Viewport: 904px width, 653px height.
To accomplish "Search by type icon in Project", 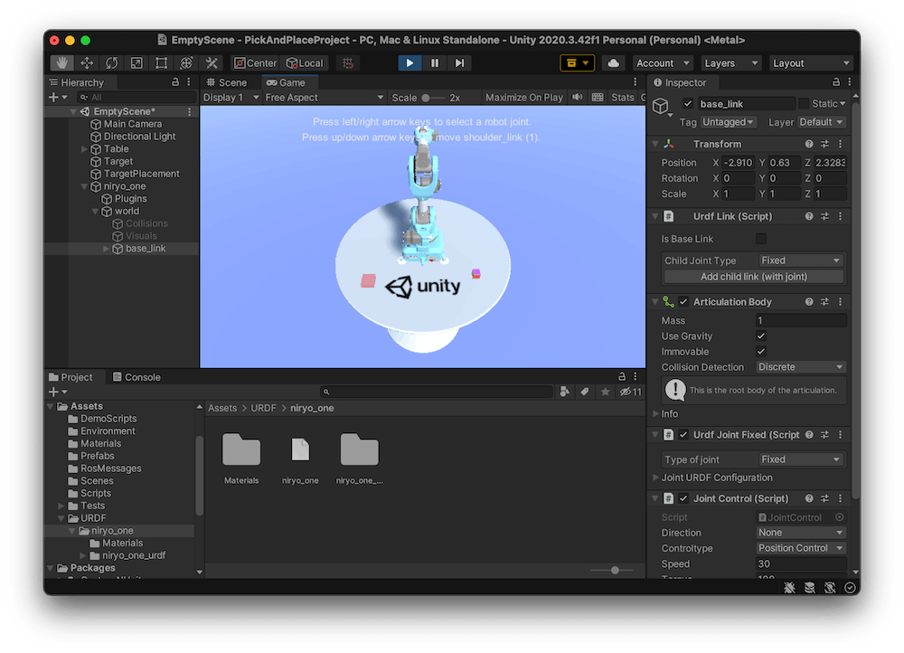I will pyautogui.click(x=565, y=392).
